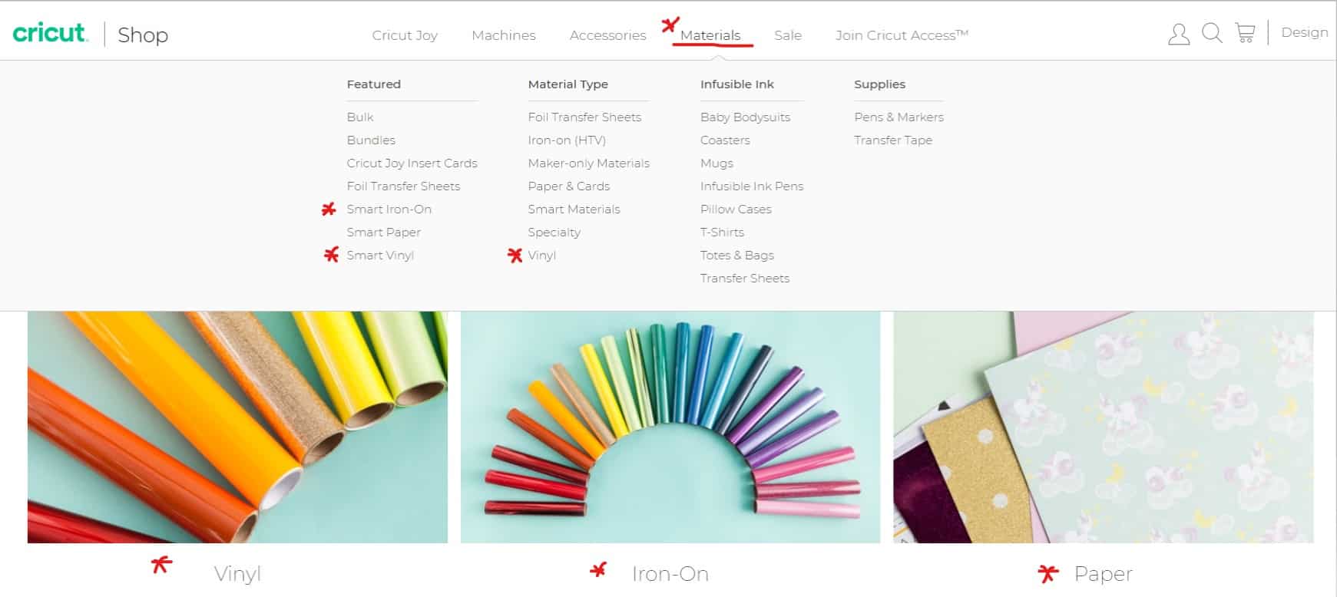Choose Smart Vinyl under Featured
This screenshot has width=1337, height=597.
click(x=380, y=255)
